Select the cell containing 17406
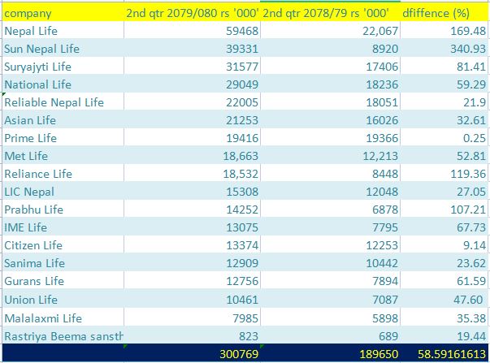The image size is (490, 363). coord(330,67)
